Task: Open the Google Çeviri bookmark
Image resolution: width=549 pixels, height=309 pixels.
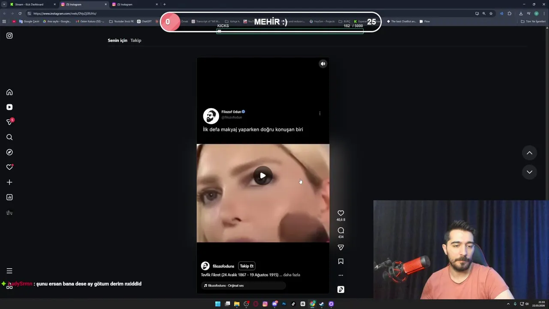Action: coord(29,21)
